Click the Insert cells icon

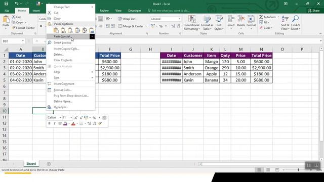click(231, 19)
